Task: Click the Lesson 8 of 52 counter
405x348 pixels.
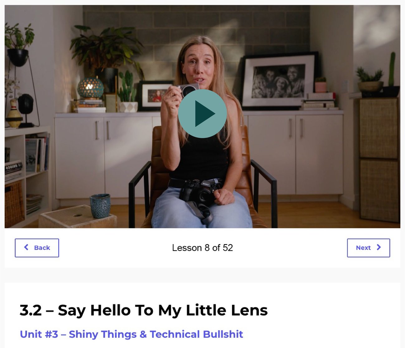Action: coord(202,248)
